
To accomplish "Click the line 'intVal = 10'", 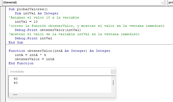I will click(26, 22).
